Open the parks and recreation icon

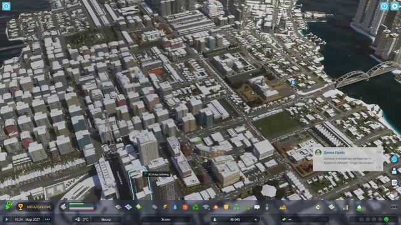(x=246, y=207)
